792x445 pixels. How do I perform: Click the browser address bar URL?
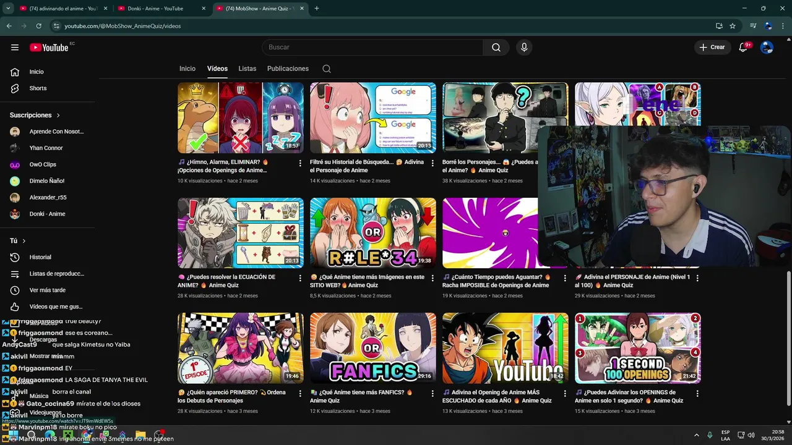123,26
